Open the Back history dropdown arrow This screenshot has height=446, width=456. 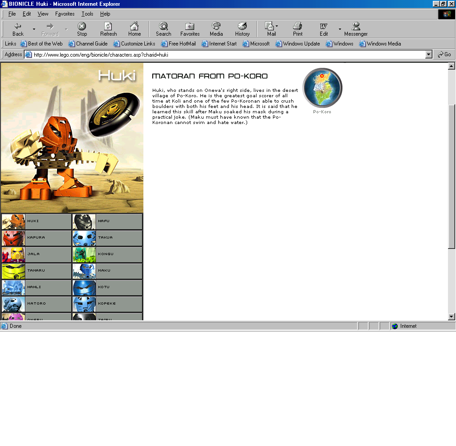pyautogui.click(x=34, y=29)
